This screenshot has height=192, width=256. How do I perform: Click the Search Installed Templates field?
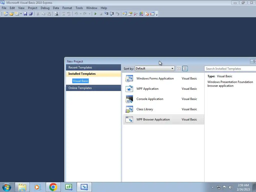tap(230, 69)
